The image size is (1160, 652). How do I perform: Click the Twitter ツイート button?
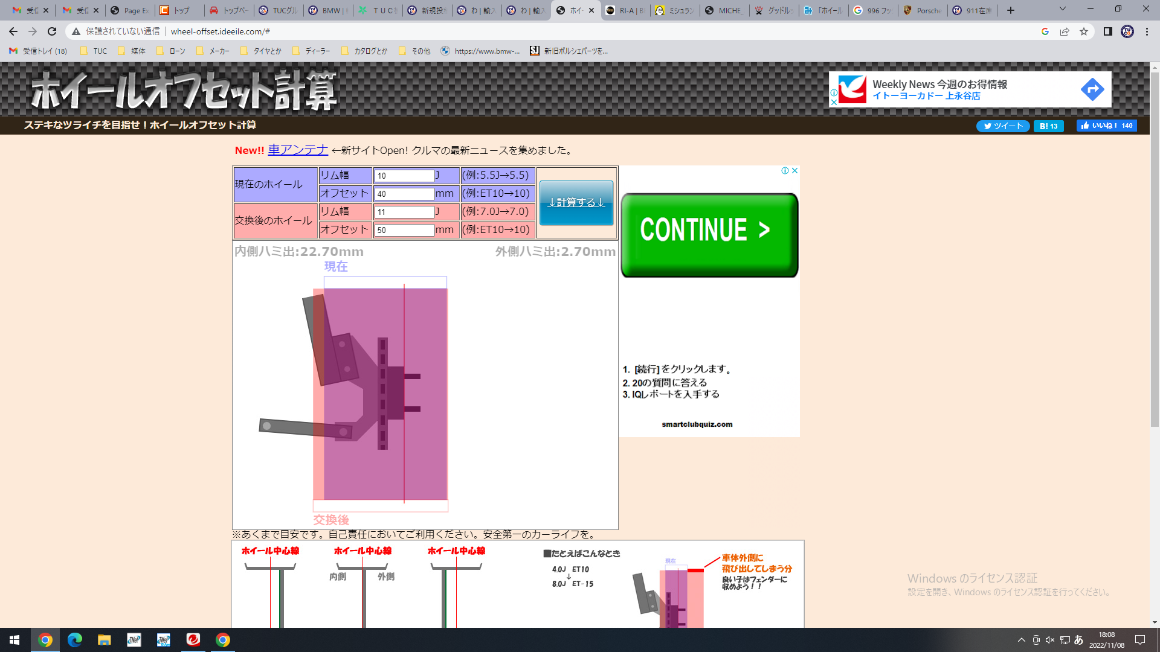point(1003,126)
